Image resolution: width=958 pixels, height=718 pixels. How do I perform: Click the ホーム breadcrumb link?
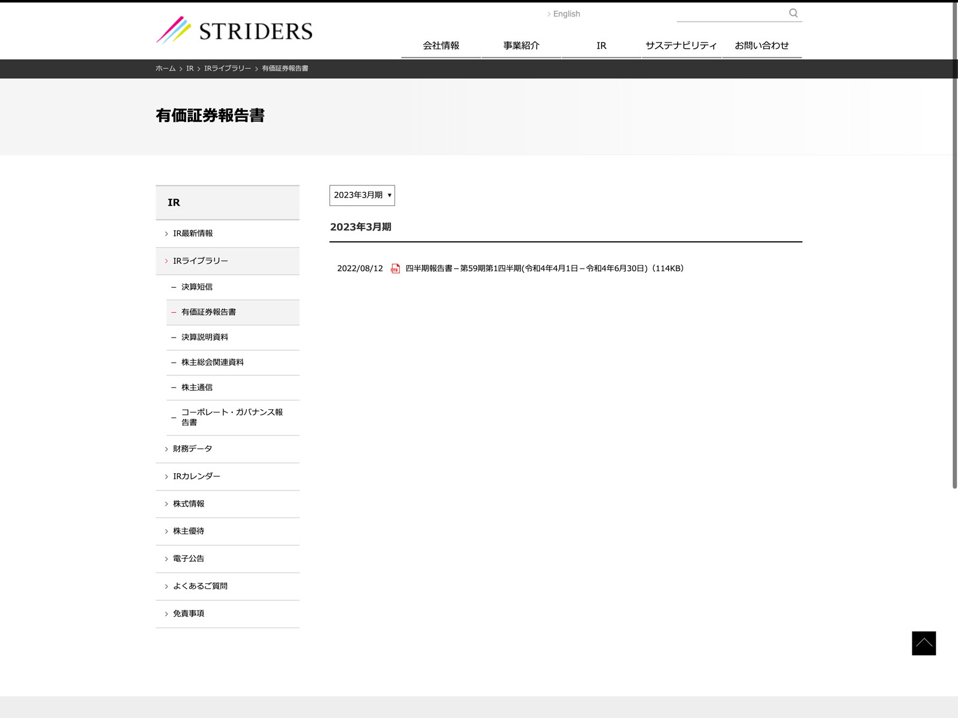click(165, 69)
